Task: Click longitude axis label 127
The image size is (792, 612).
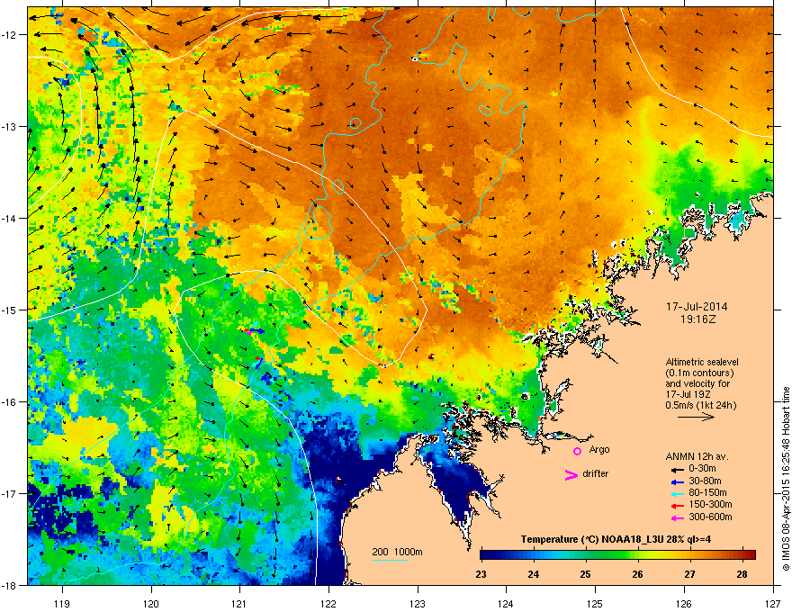Action: 773,603
